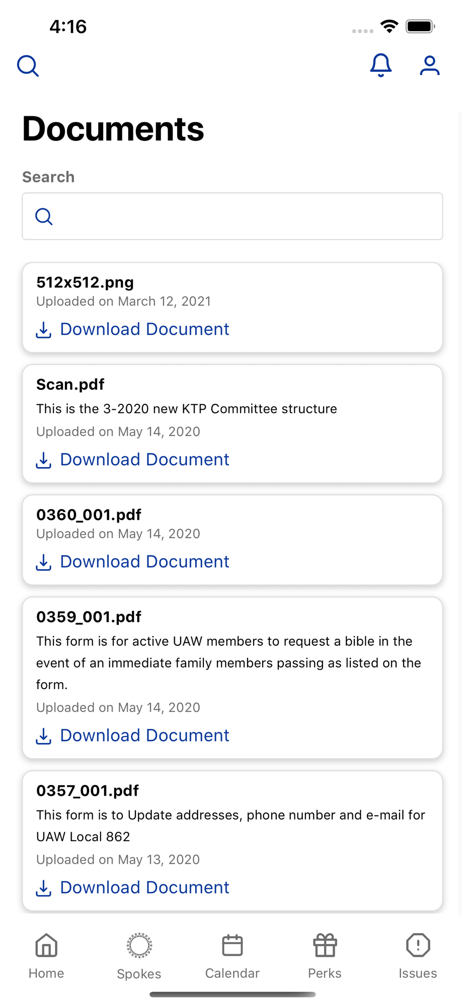465x1006 pixels.
Task: Open the user profile icon
Action: tap(430, 65)
